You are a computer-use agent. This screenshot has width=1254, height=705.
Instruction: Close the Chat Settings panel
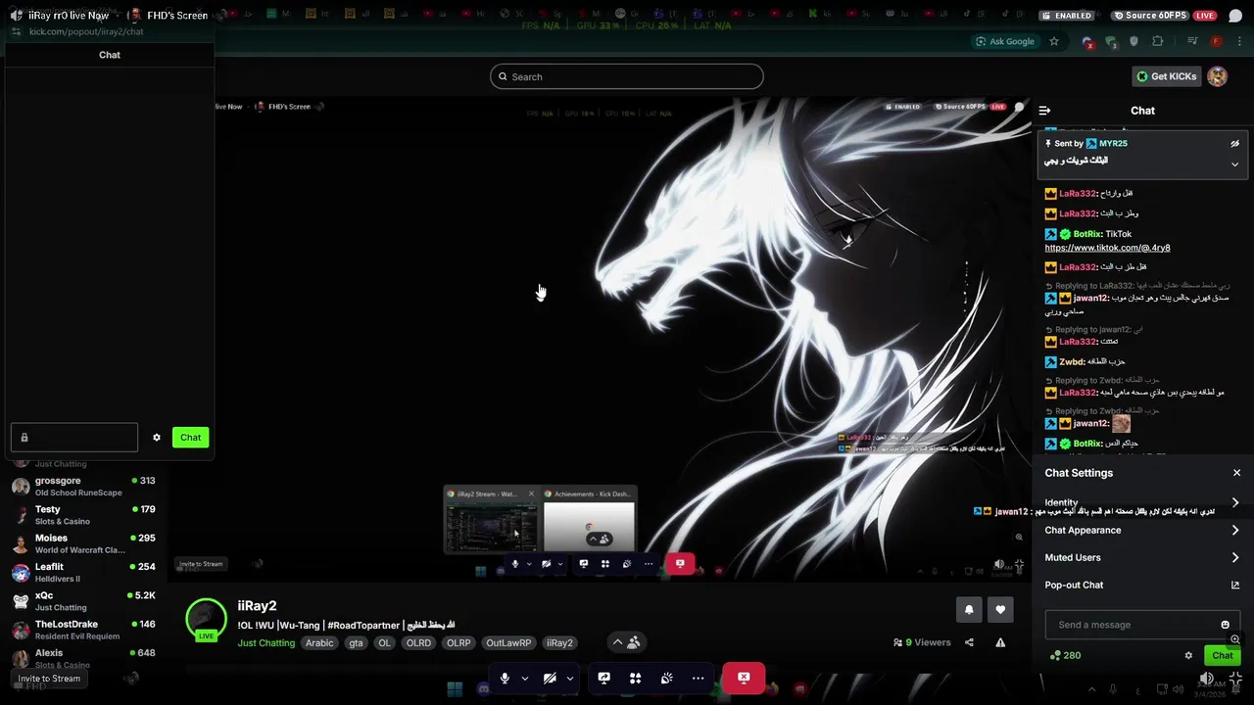pyautogui.click(x=1236, y=473)
